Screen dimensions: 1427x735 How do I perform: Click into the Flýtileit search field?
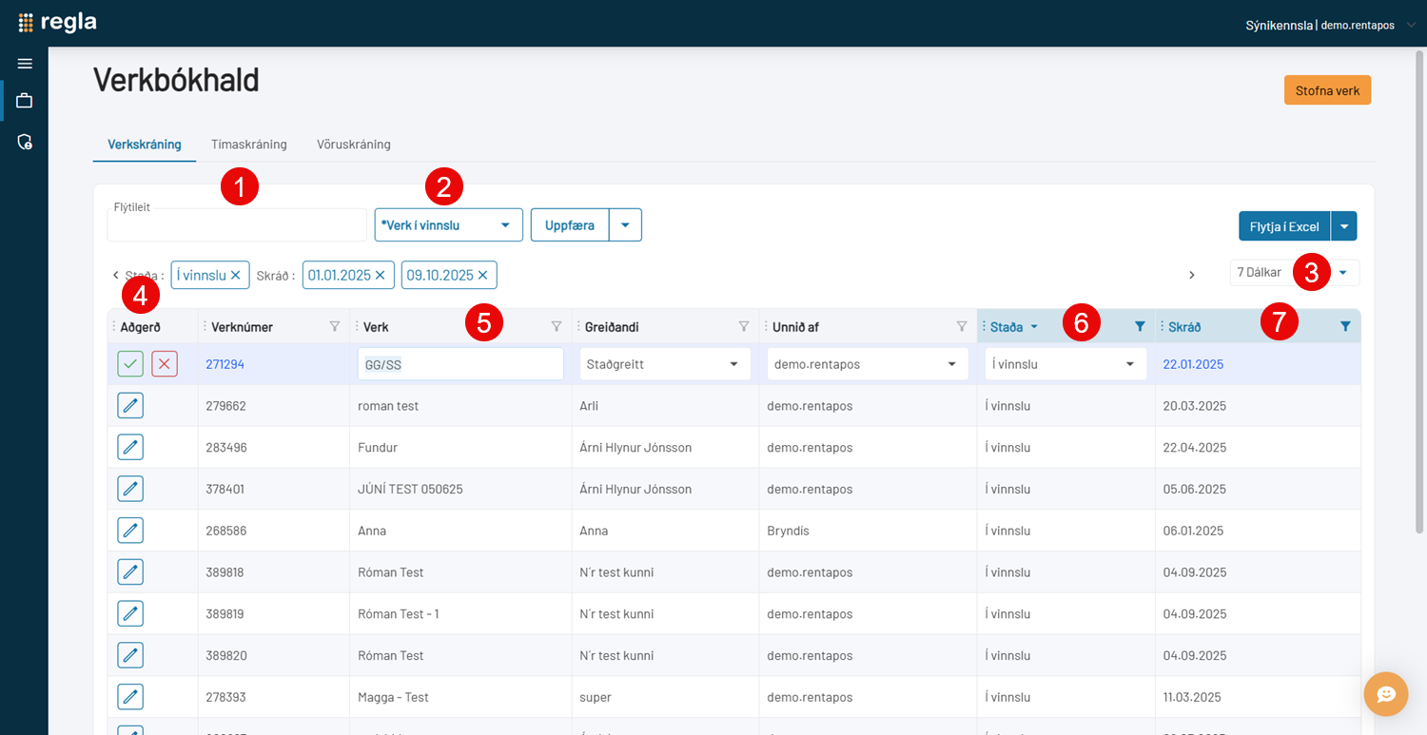tap(236, 226)
